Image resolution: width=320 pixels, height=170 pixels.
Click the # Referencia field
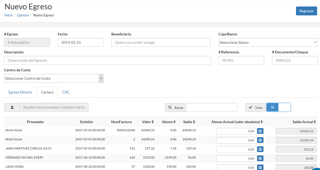[x=241, y=60]
